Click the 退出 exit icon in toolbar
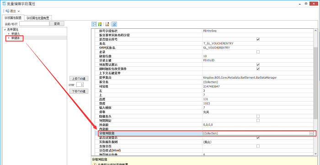The image size is (320, 165). click(7, 11)
